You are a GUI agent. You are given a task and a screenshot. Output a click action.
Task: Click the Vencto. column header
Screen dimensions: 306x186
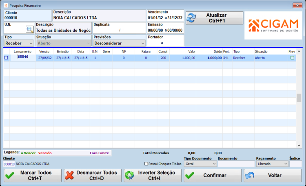point(45,52)
